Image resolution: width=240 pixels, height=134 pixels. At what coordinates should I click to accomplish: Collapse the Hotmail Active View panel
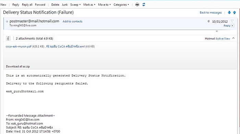[233, 38]
